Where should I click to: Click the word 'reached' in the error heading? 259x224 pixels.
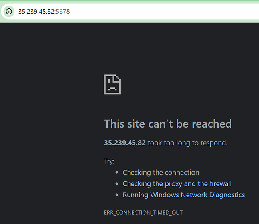[x=212, y=124]
